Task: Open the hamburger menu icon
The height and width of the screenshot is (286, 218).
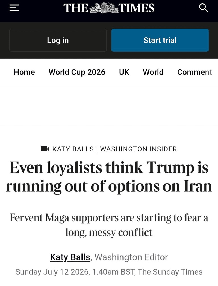Action: (x=14, y=8)
